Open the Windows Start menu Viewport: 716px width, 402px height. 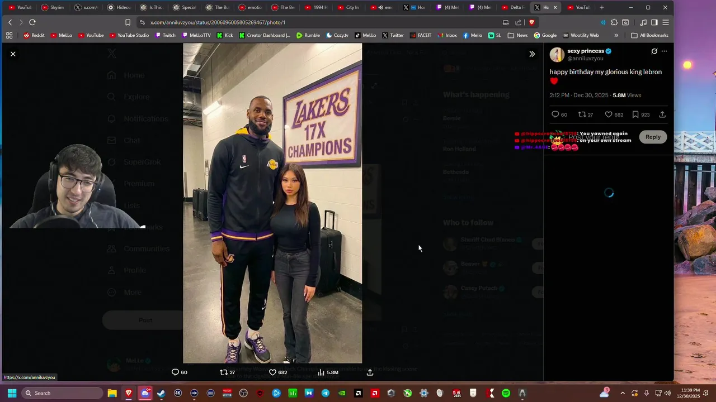tap(12, 393)
